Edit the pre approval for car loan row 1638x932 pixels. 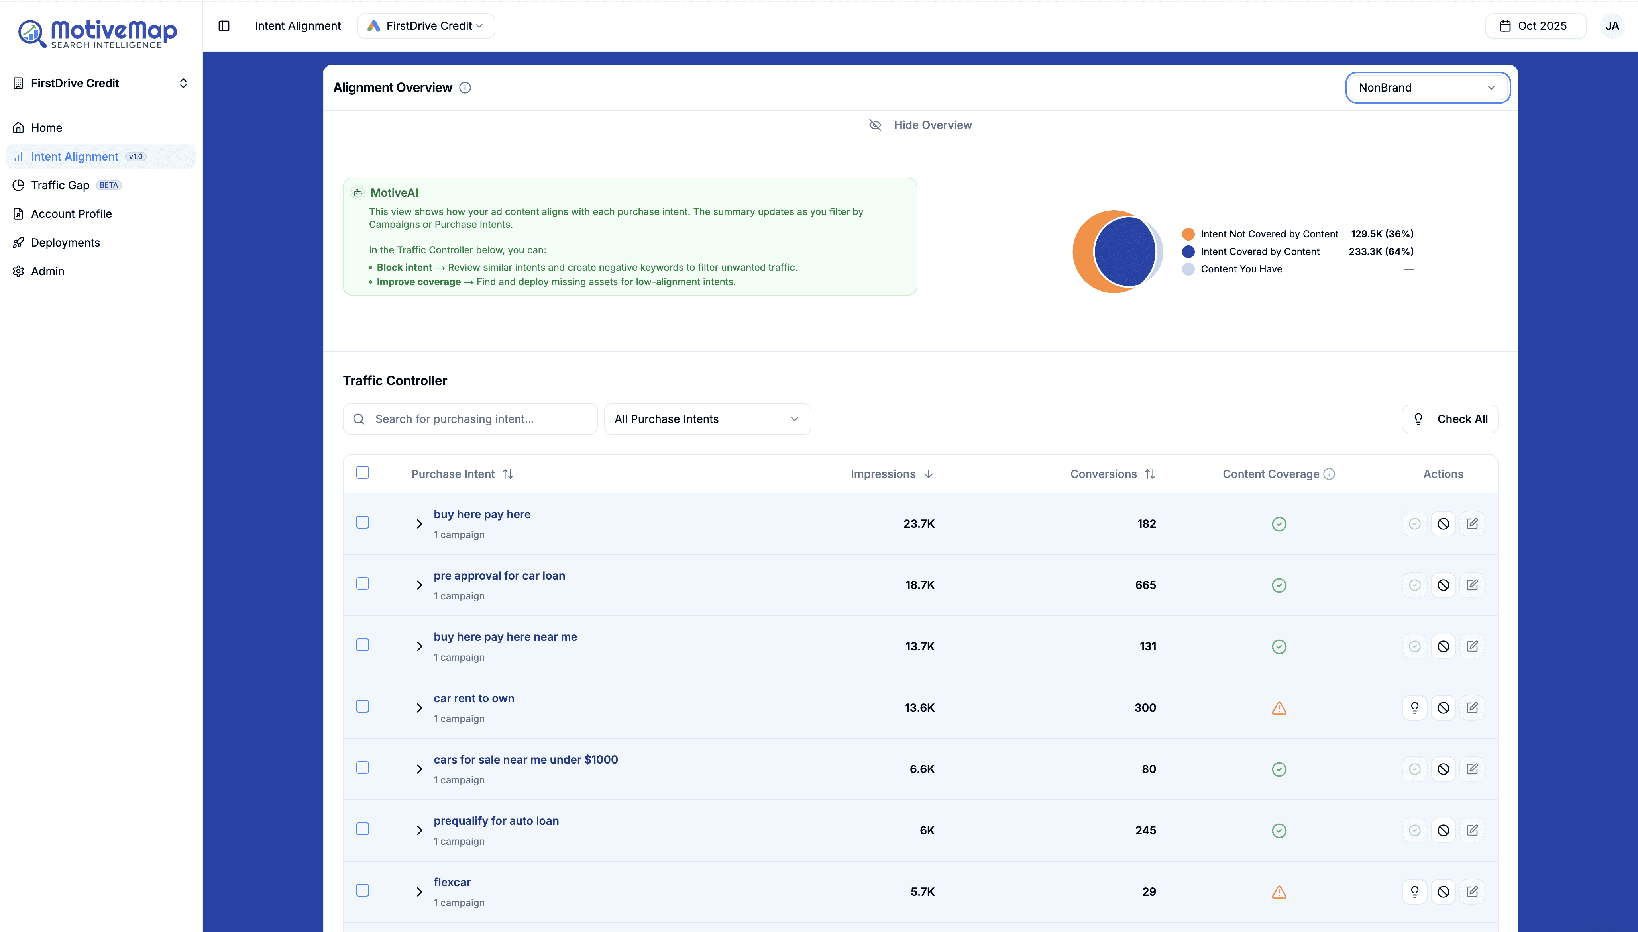[1472, 585]
